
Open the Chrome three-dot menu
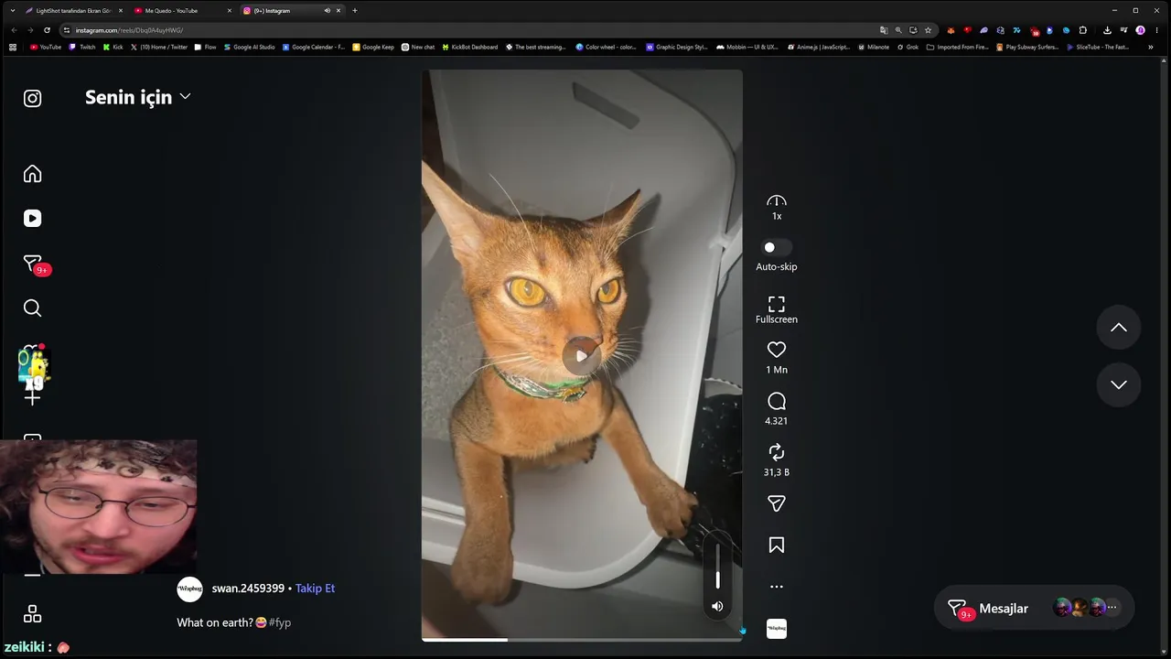coord(1156,30)
